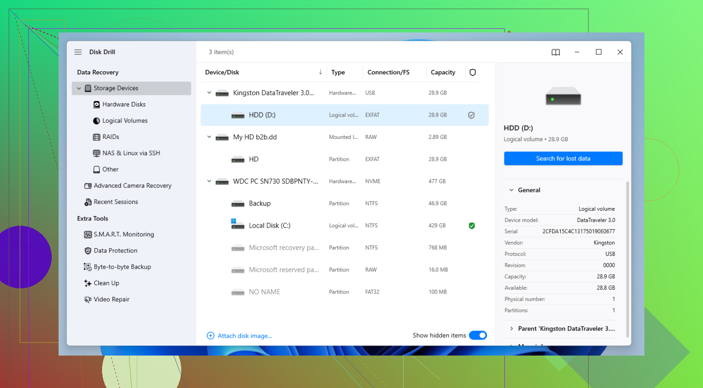Screen dimensions: 703x388
Task: Click the Other devices icon
Action: click(x=97, y=170)
